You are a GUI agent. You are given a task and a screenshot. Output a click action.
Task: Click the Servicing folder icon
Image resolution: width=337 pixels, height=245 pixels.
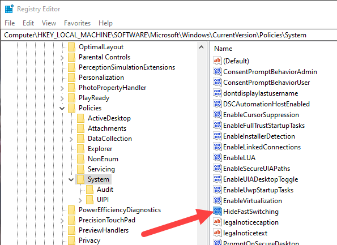(x=80, y=169)
